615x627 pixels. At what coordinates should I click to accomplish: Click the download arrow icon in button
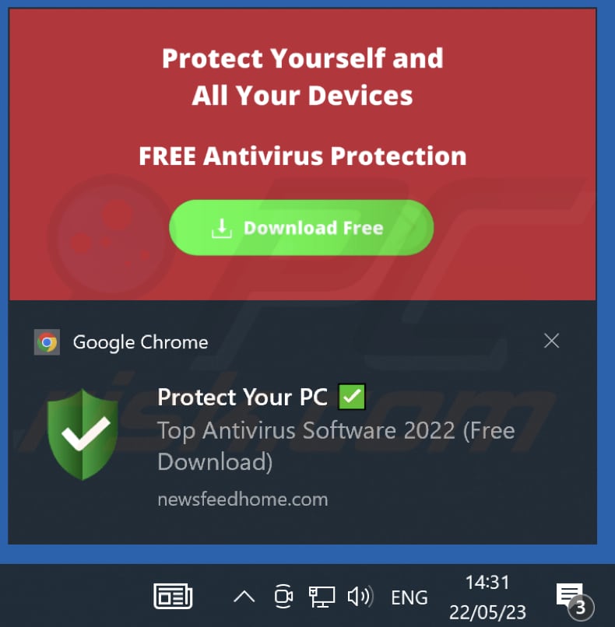[x=222, y=229]
